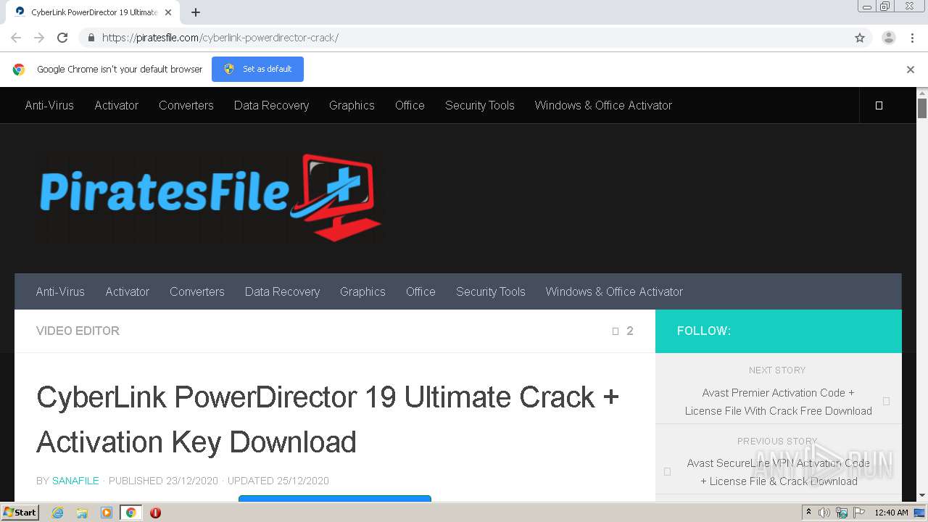Select Security Tools in gray navigation bar
This screenshot has width=928, height=522.
491,291
